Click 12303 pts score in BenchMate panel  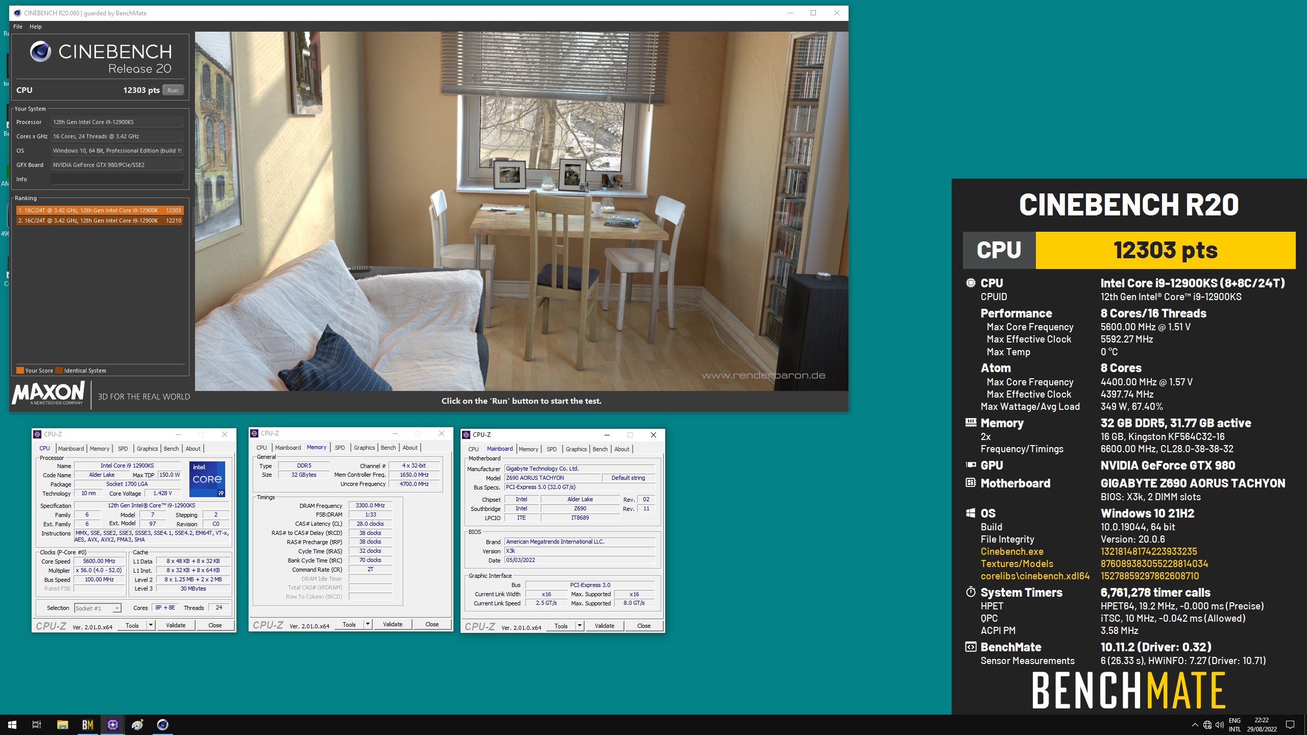1166,250
